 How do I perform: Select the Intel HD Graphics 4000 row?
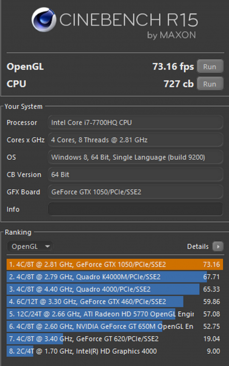[114, 351]
